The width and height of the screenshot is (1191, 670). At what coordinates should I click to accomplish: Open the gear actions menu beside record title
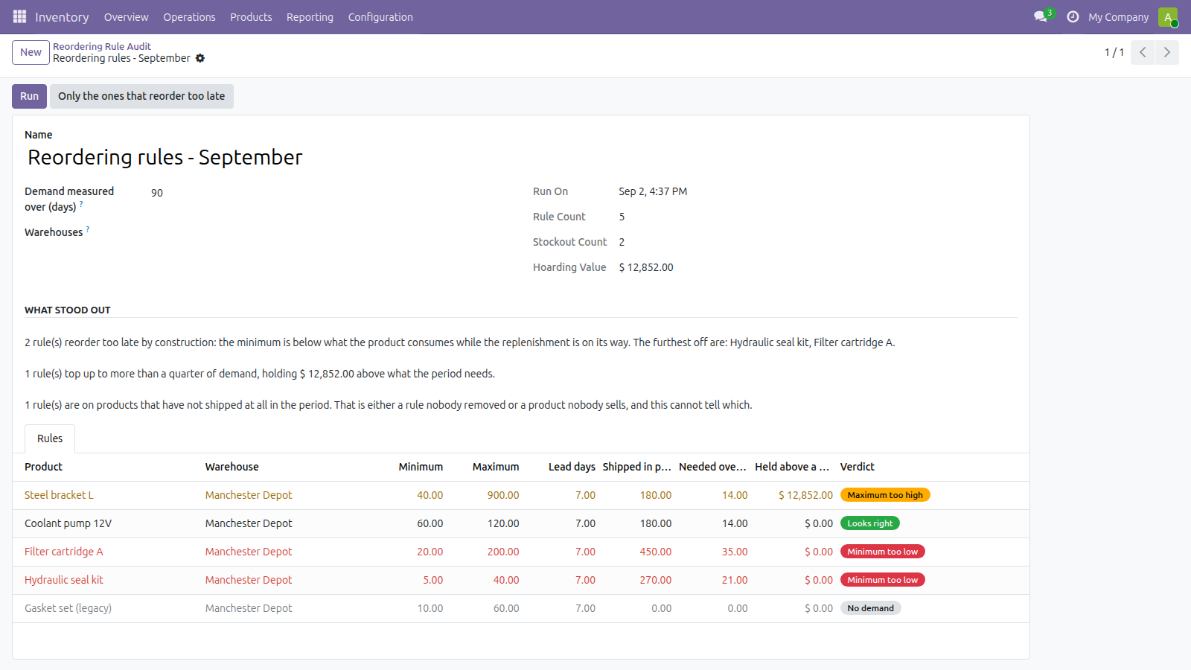[200, 58]
